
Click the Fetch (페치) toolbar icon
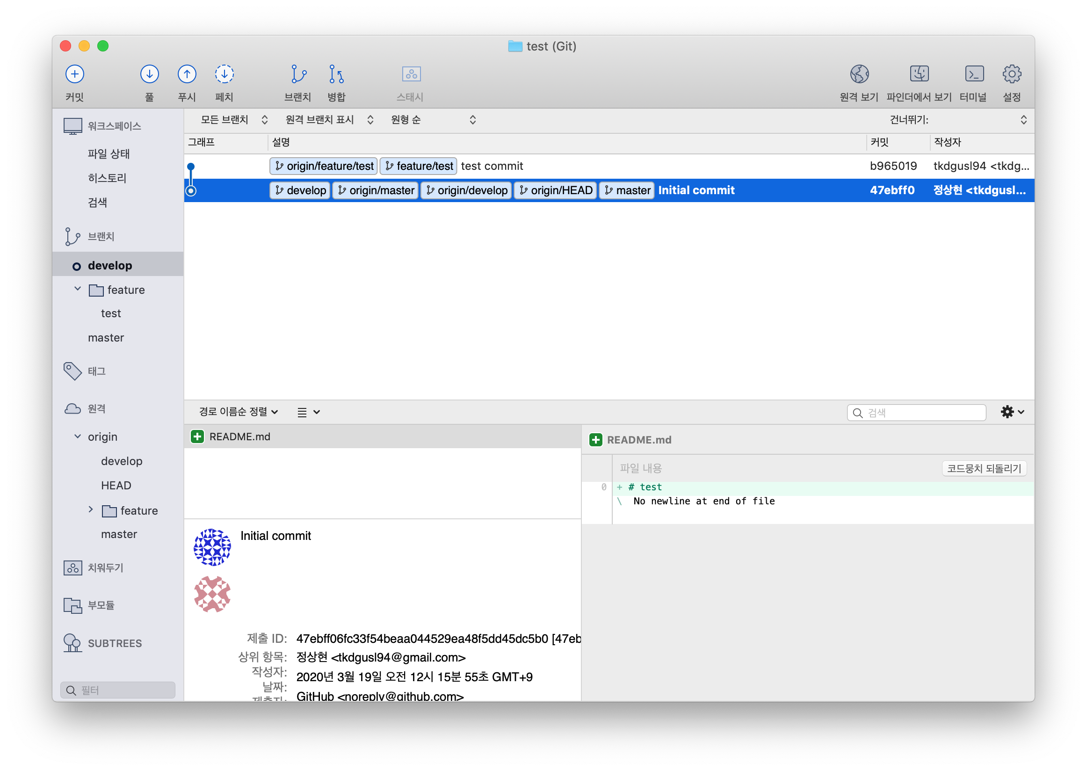point(224,74)
